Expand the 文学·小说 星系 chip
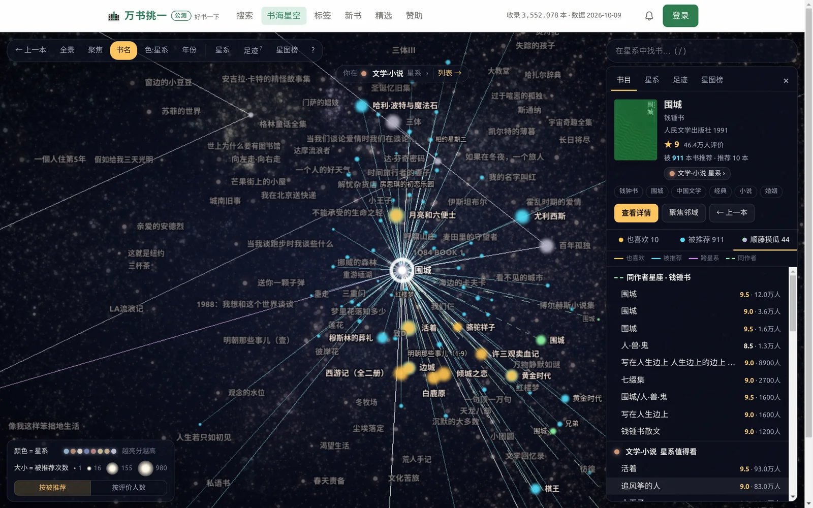 pyautogui.click(x=697, y=173)
